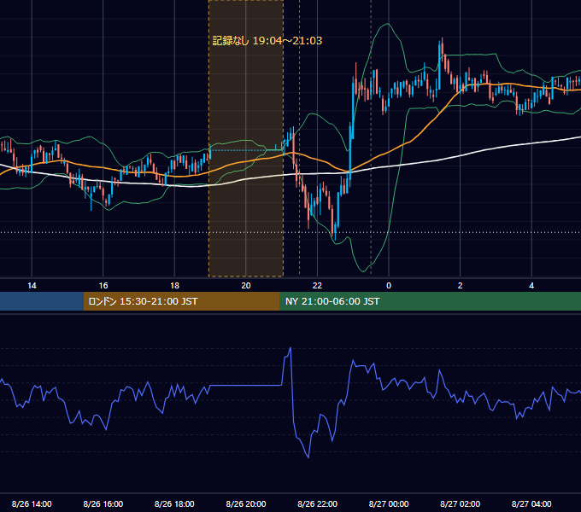Viewport: 581px width, 512px height.
Task: Click the 記録なし 19:04〜21:03 annotation label
Action: 267,41
